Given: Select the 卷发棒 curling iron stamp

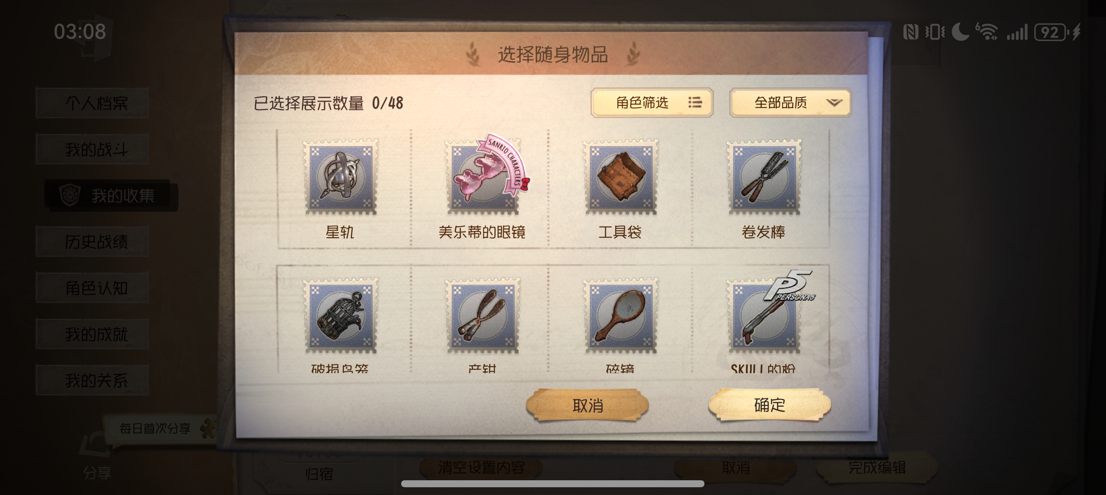Looking at the screenshot, I should click(764, 177).
